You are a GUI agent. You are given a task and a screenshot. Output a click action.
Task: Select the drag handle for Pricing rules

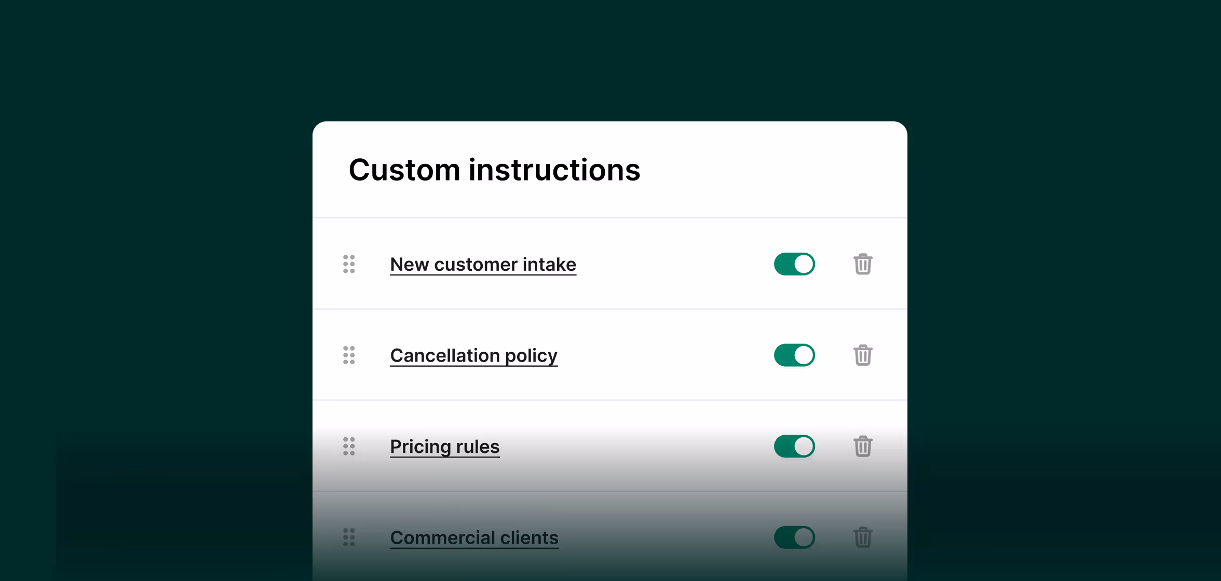(349, 446)
